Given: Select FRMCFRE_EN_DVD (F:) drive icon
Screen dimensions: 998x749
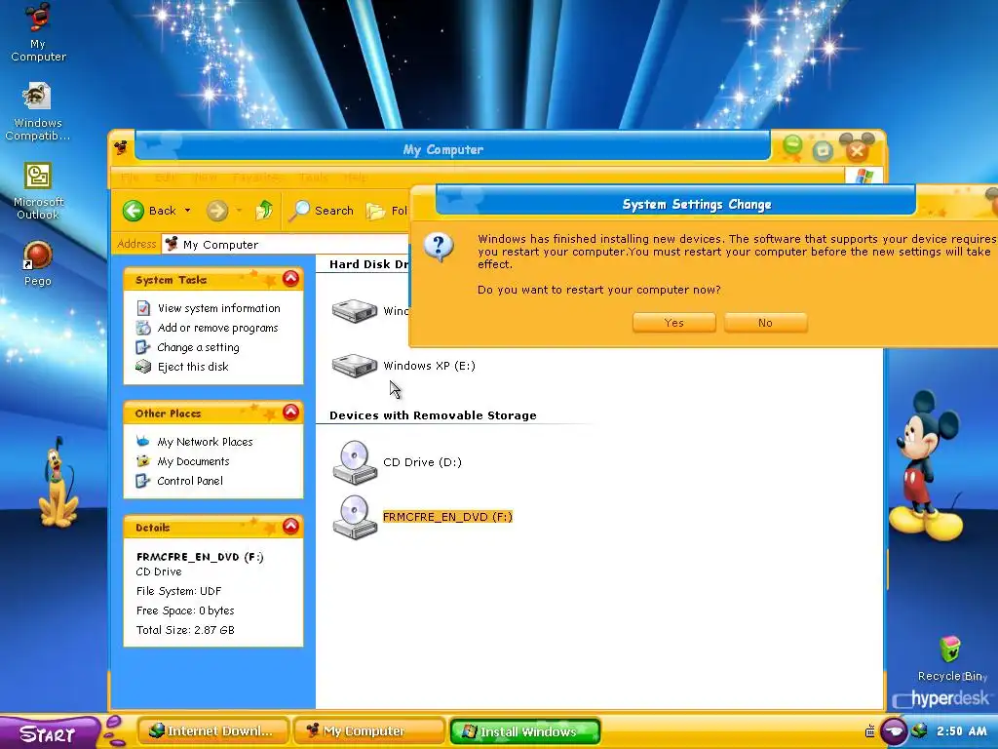Looking at the screenshot, I should (x=355, y=517).
